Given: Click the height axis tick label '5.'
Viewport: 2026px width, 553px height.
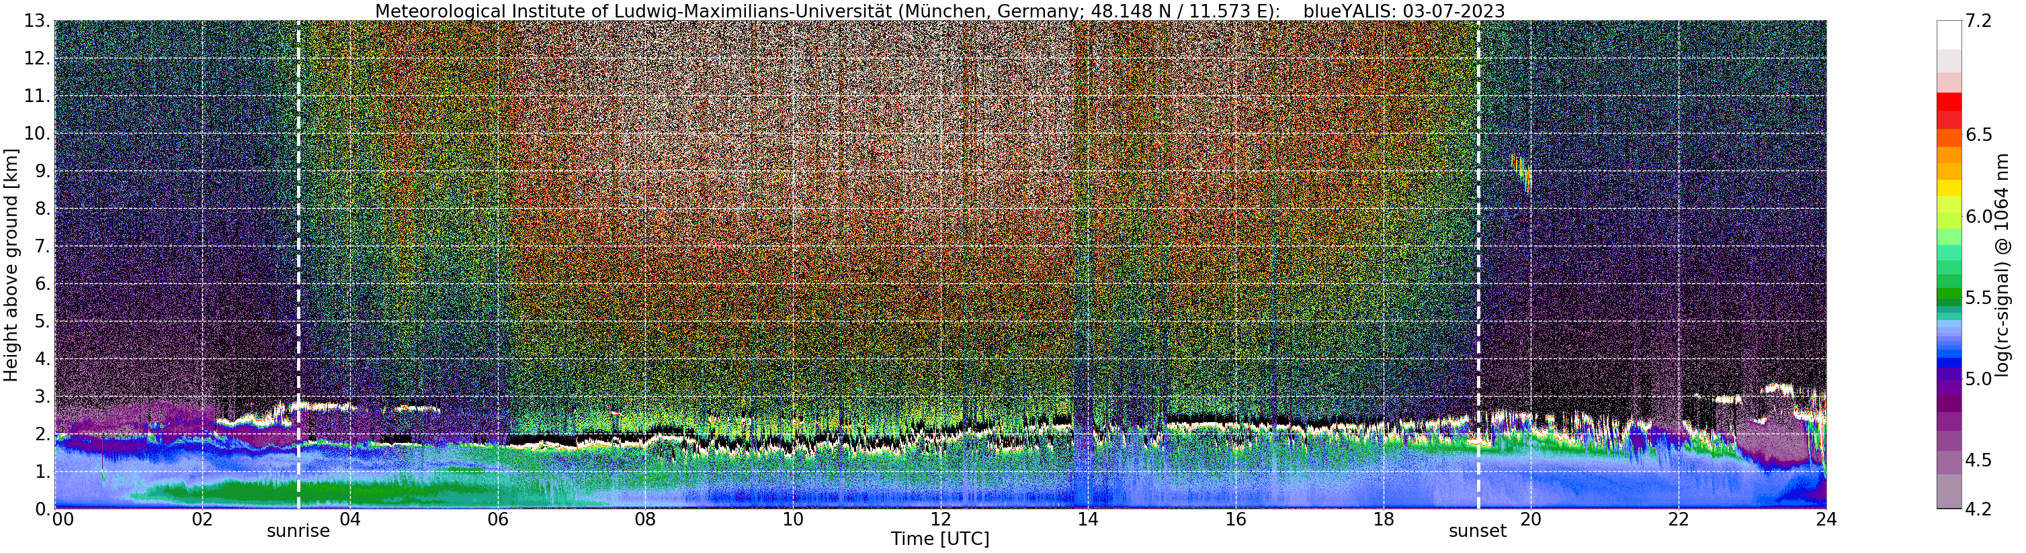Looking at the screenshot, I should 42,321.
